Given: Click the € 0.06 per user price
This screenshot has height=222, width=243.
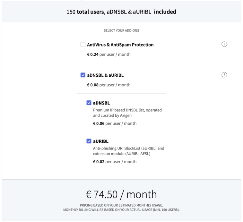Looking at the screenshot, I should click(115, 124).
